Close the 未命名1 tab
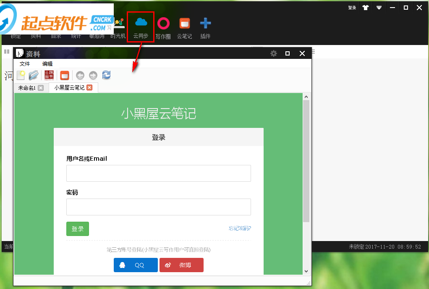This screenshot has width=429, height=289. click(41, 88)
